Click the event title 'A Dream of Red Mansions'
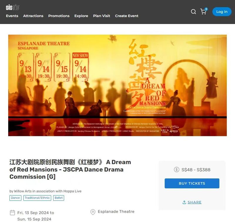Image resolution: width=235 pixels, height=222 pixels. 70,169
